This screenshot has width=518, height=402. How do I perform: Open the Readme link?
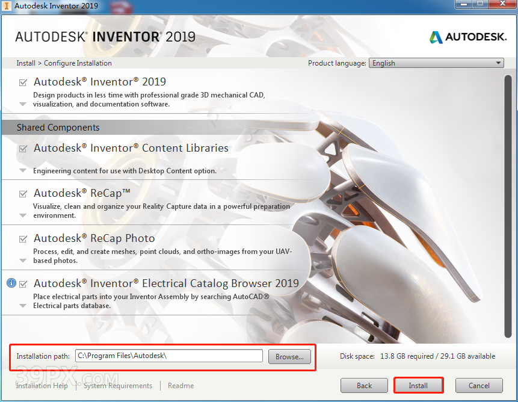[x=180, y=386]
